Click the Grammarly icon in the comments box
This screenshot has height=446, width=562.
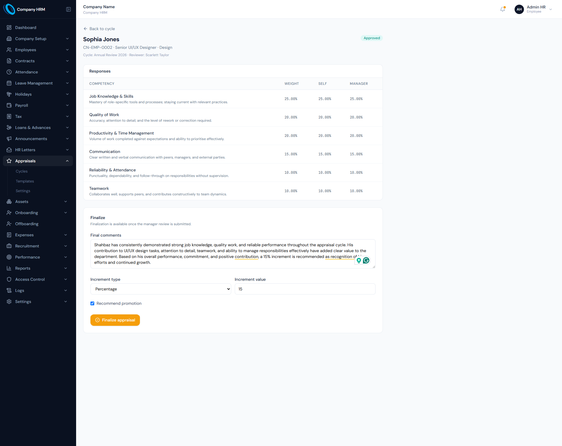pyautogui.click(x=366, y=260)
